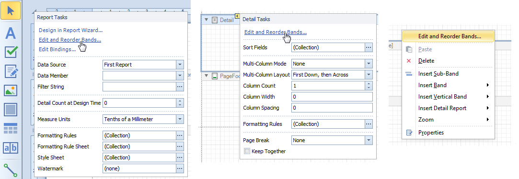
Task: Select the Character Comb (ab) tool
Action: pos(11,148)
